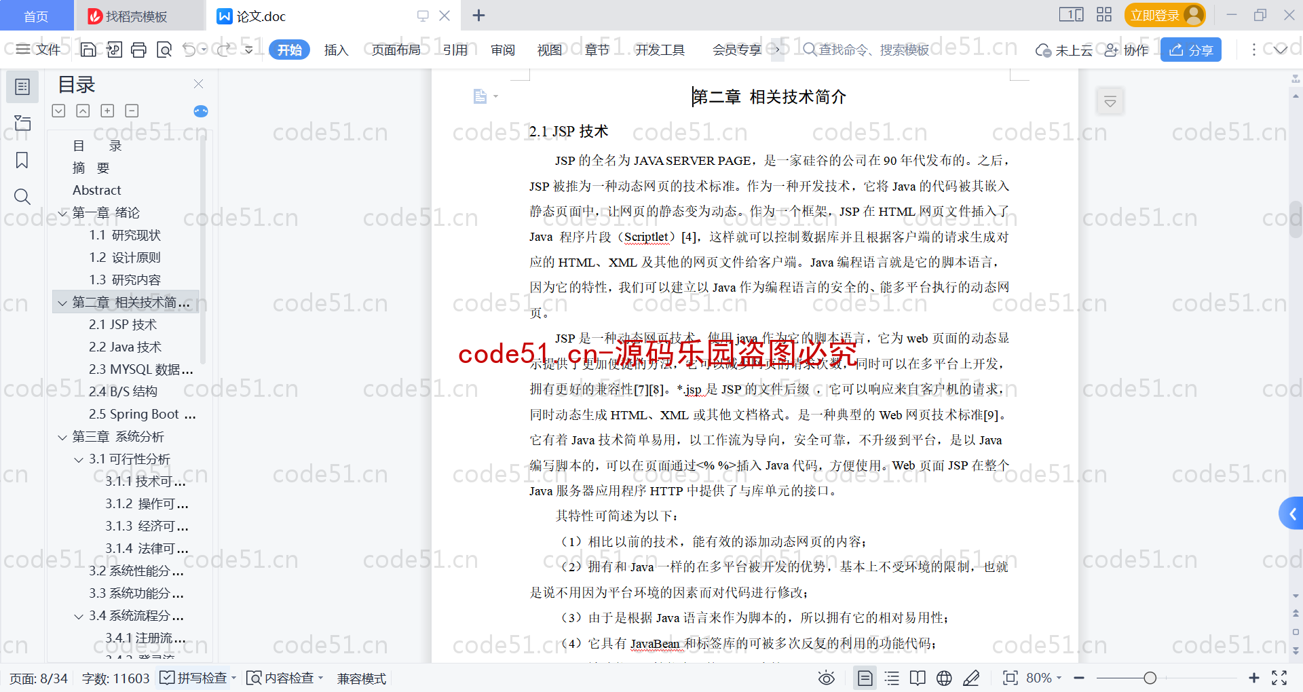Screen dimensions: 1303x692
Task: Click the 未上云 cloud status button
Action: (1064, 50)
